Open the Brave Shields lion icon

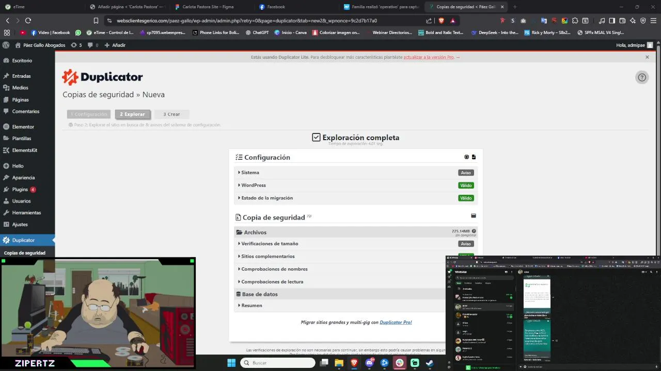pyautogui.click(x=441, y=21)
